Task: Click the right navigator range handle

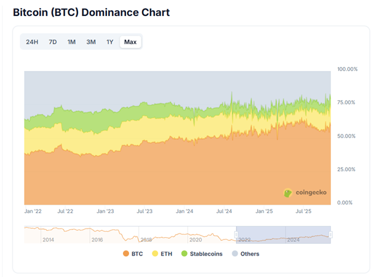Action: pos(330,235)
